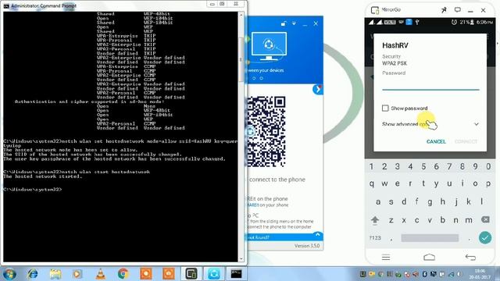Expand 'Show advanced options' chevron
This screenshot has height=281, width=500.
[x=476, y=124]
